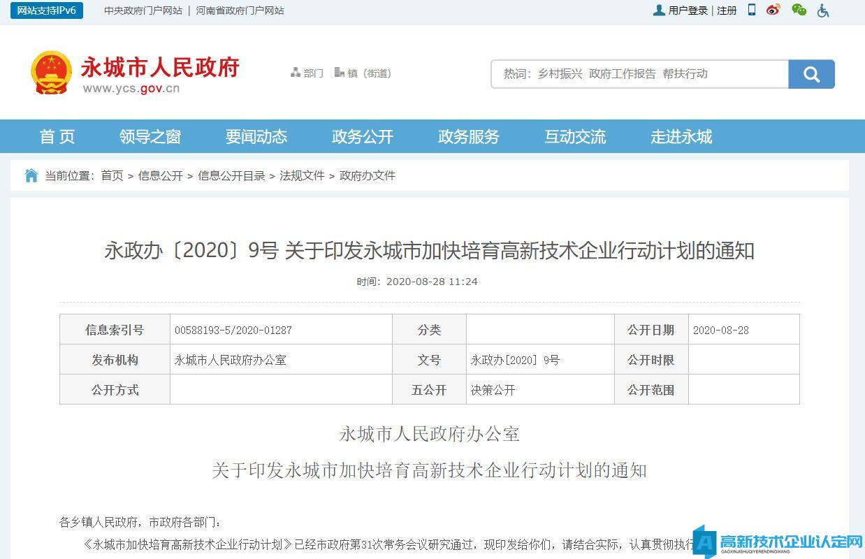
Task: Click the home icon in breadcrumb
Action: 31,175
